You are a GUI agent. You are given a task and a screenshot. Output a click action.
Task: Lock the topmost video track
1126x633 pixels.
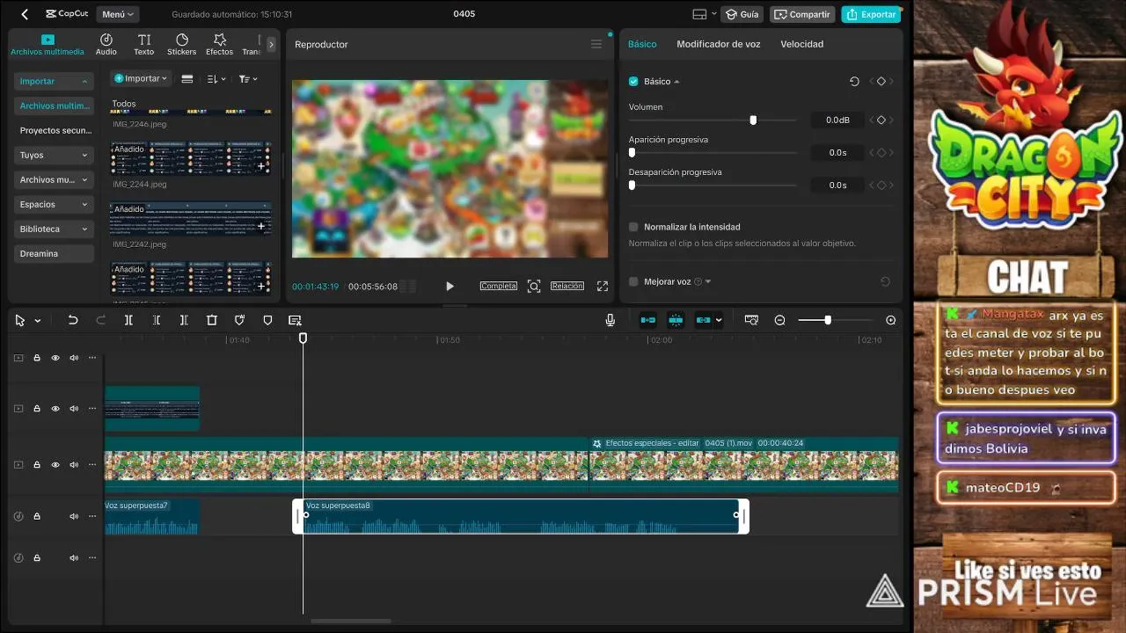37,358
